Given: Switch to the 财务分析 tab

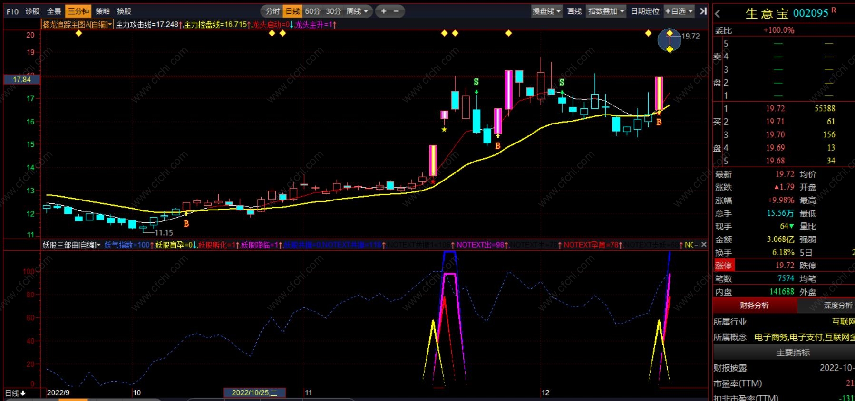Looking at the screenshot, I should (754, 306).
